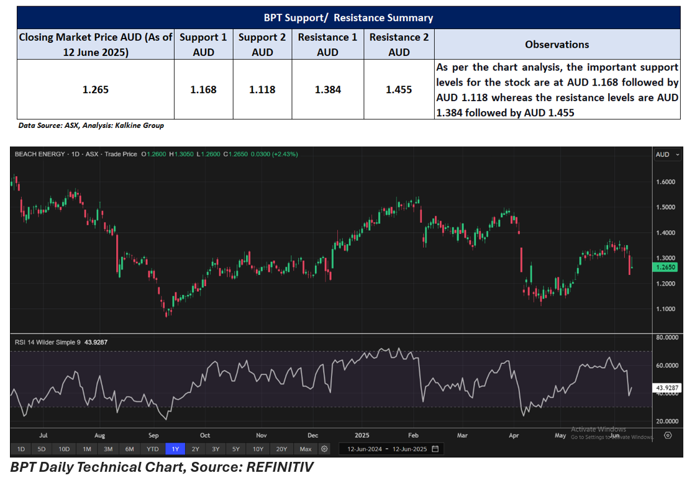Select the 10D time range button
This screenshot has height=478, width=692.
coord(64,449)
